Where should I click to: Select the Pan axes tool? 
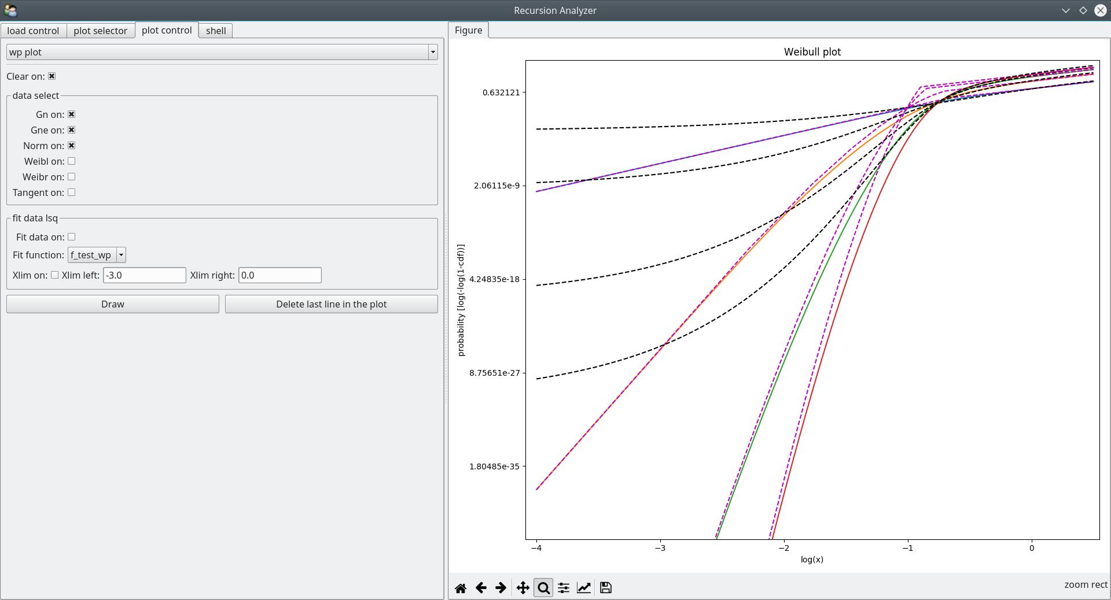pos(523,588)
